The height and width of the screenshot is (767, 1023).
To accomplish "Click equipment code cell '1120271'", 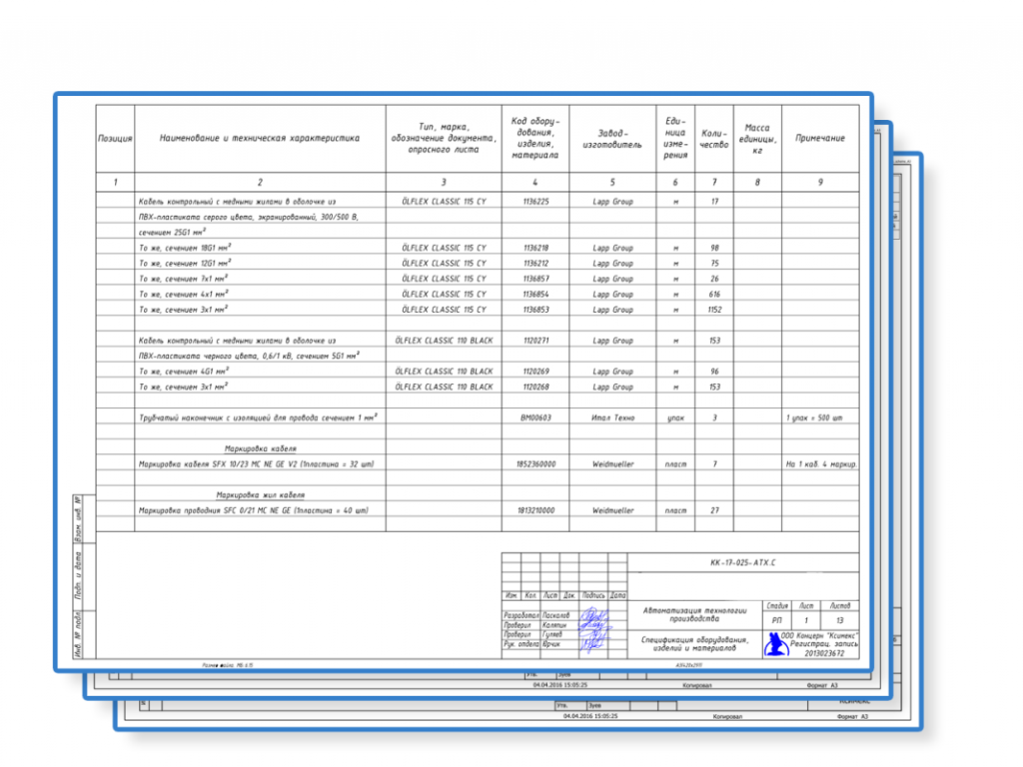I will pyautogui.click(x=535, y=341).
